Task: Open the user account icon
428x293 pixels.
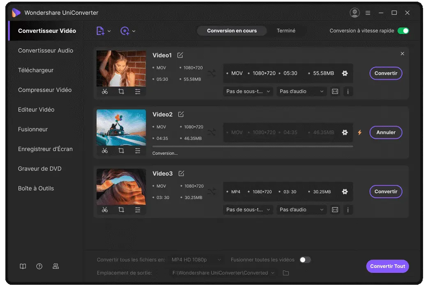Action: [x=354, y=13]
